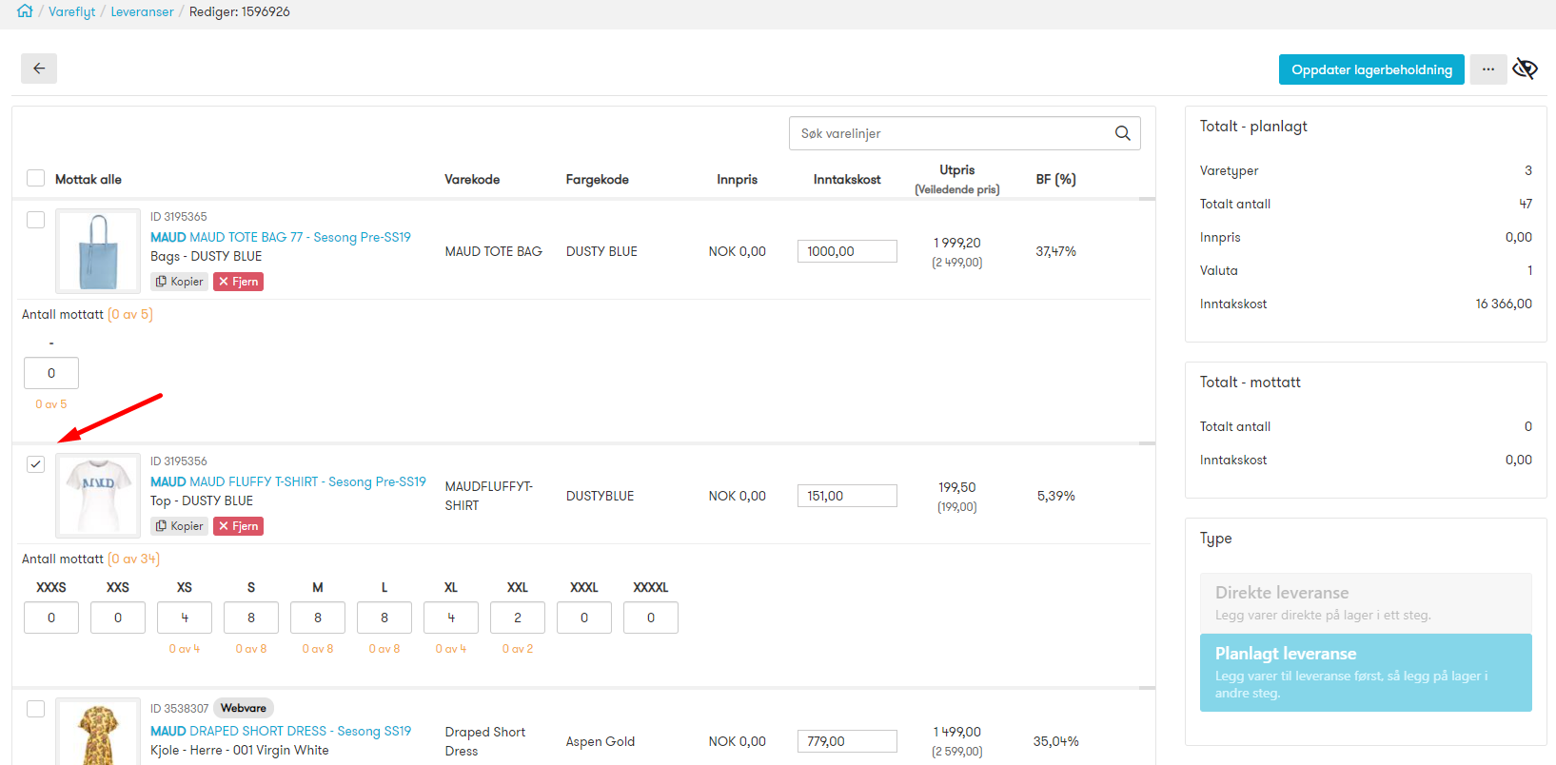Image resolution: width=1556 pixels, height=765 pixels.
Task: Click XXXXL quantity field
Action: tap(651, 618)
